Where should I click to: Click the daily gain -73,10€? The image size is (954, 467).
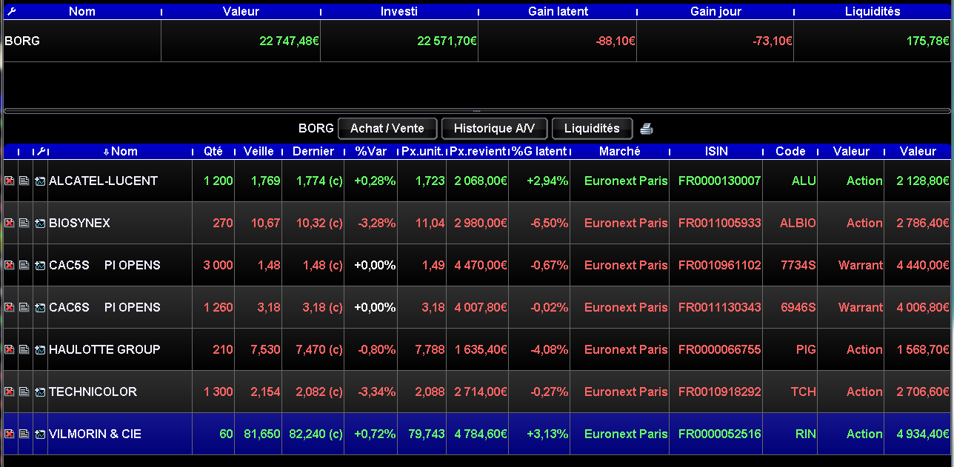coord(773,41)
